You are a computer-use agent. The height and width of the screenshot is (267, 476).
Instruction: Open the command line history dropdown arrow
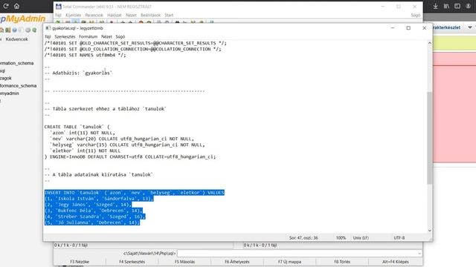[419, 254]
